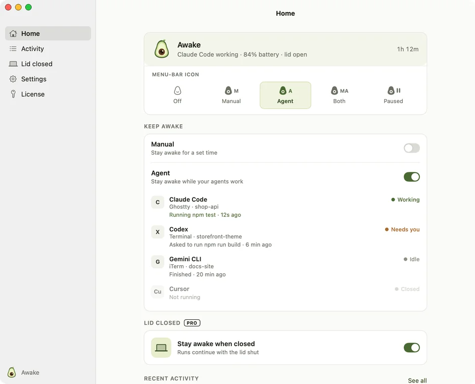Click the Lid closed laptop icon in sidebar
The width and height of the screenshot is (475, 384).
(13, 64)
